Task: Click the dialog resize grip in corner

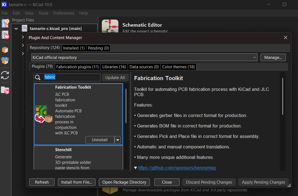Action: pos(289,186)
